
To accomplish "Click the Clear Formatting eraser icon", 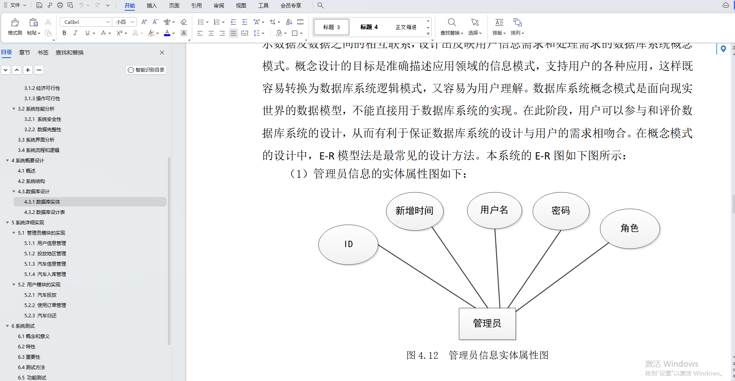I will coord(183,22).
